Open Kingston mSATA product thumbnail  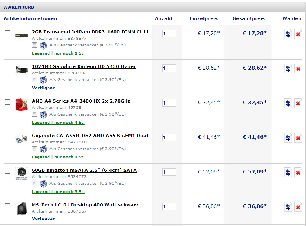click(22, 173)
